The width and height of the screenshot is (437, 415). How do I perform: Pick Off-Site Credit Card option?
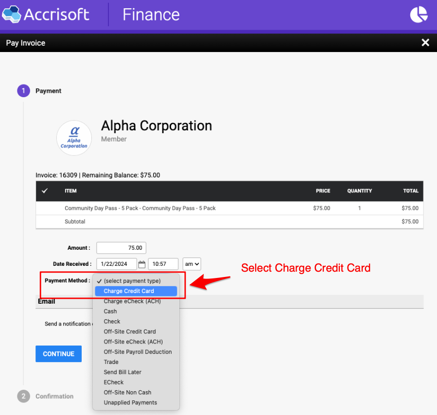[130, 332]
